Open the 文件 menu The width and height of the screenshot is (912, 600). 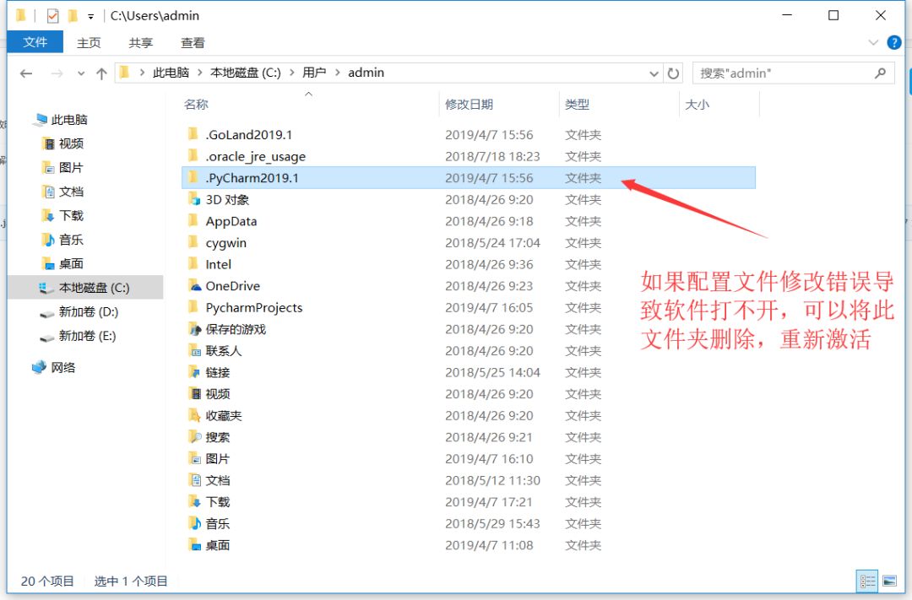[35, 42]
